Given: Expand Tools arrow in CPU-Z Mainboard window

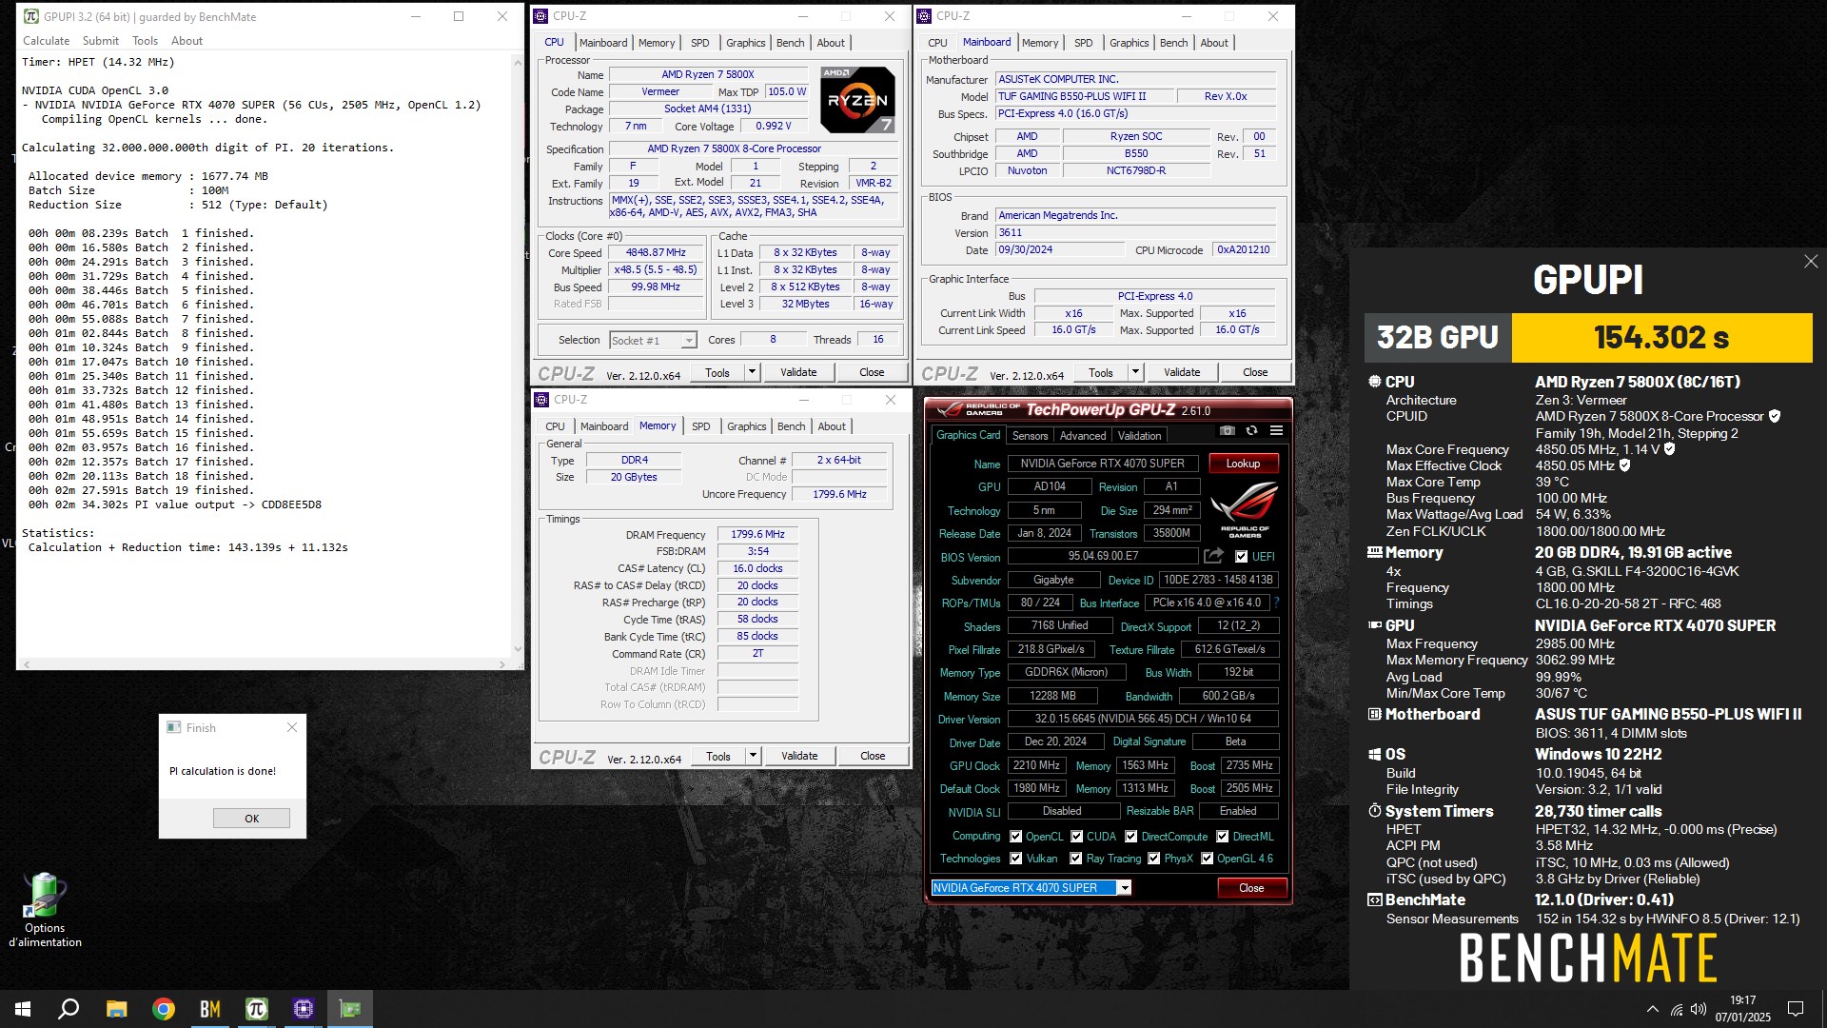Looking at the screenshot, I should point(1135,372).
